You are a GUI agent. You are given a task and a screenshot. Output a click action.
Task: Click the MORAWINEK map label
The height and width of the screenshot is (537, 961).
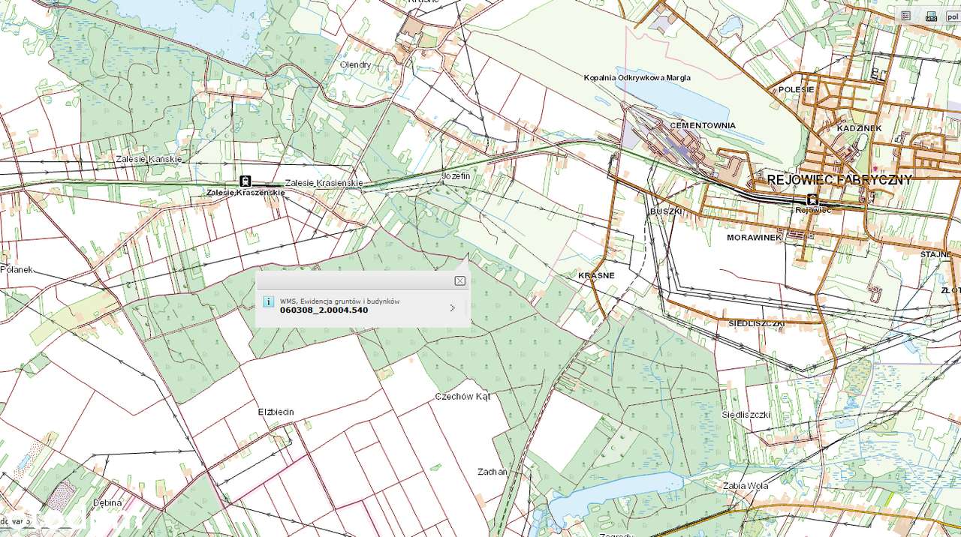coord(754,237)
